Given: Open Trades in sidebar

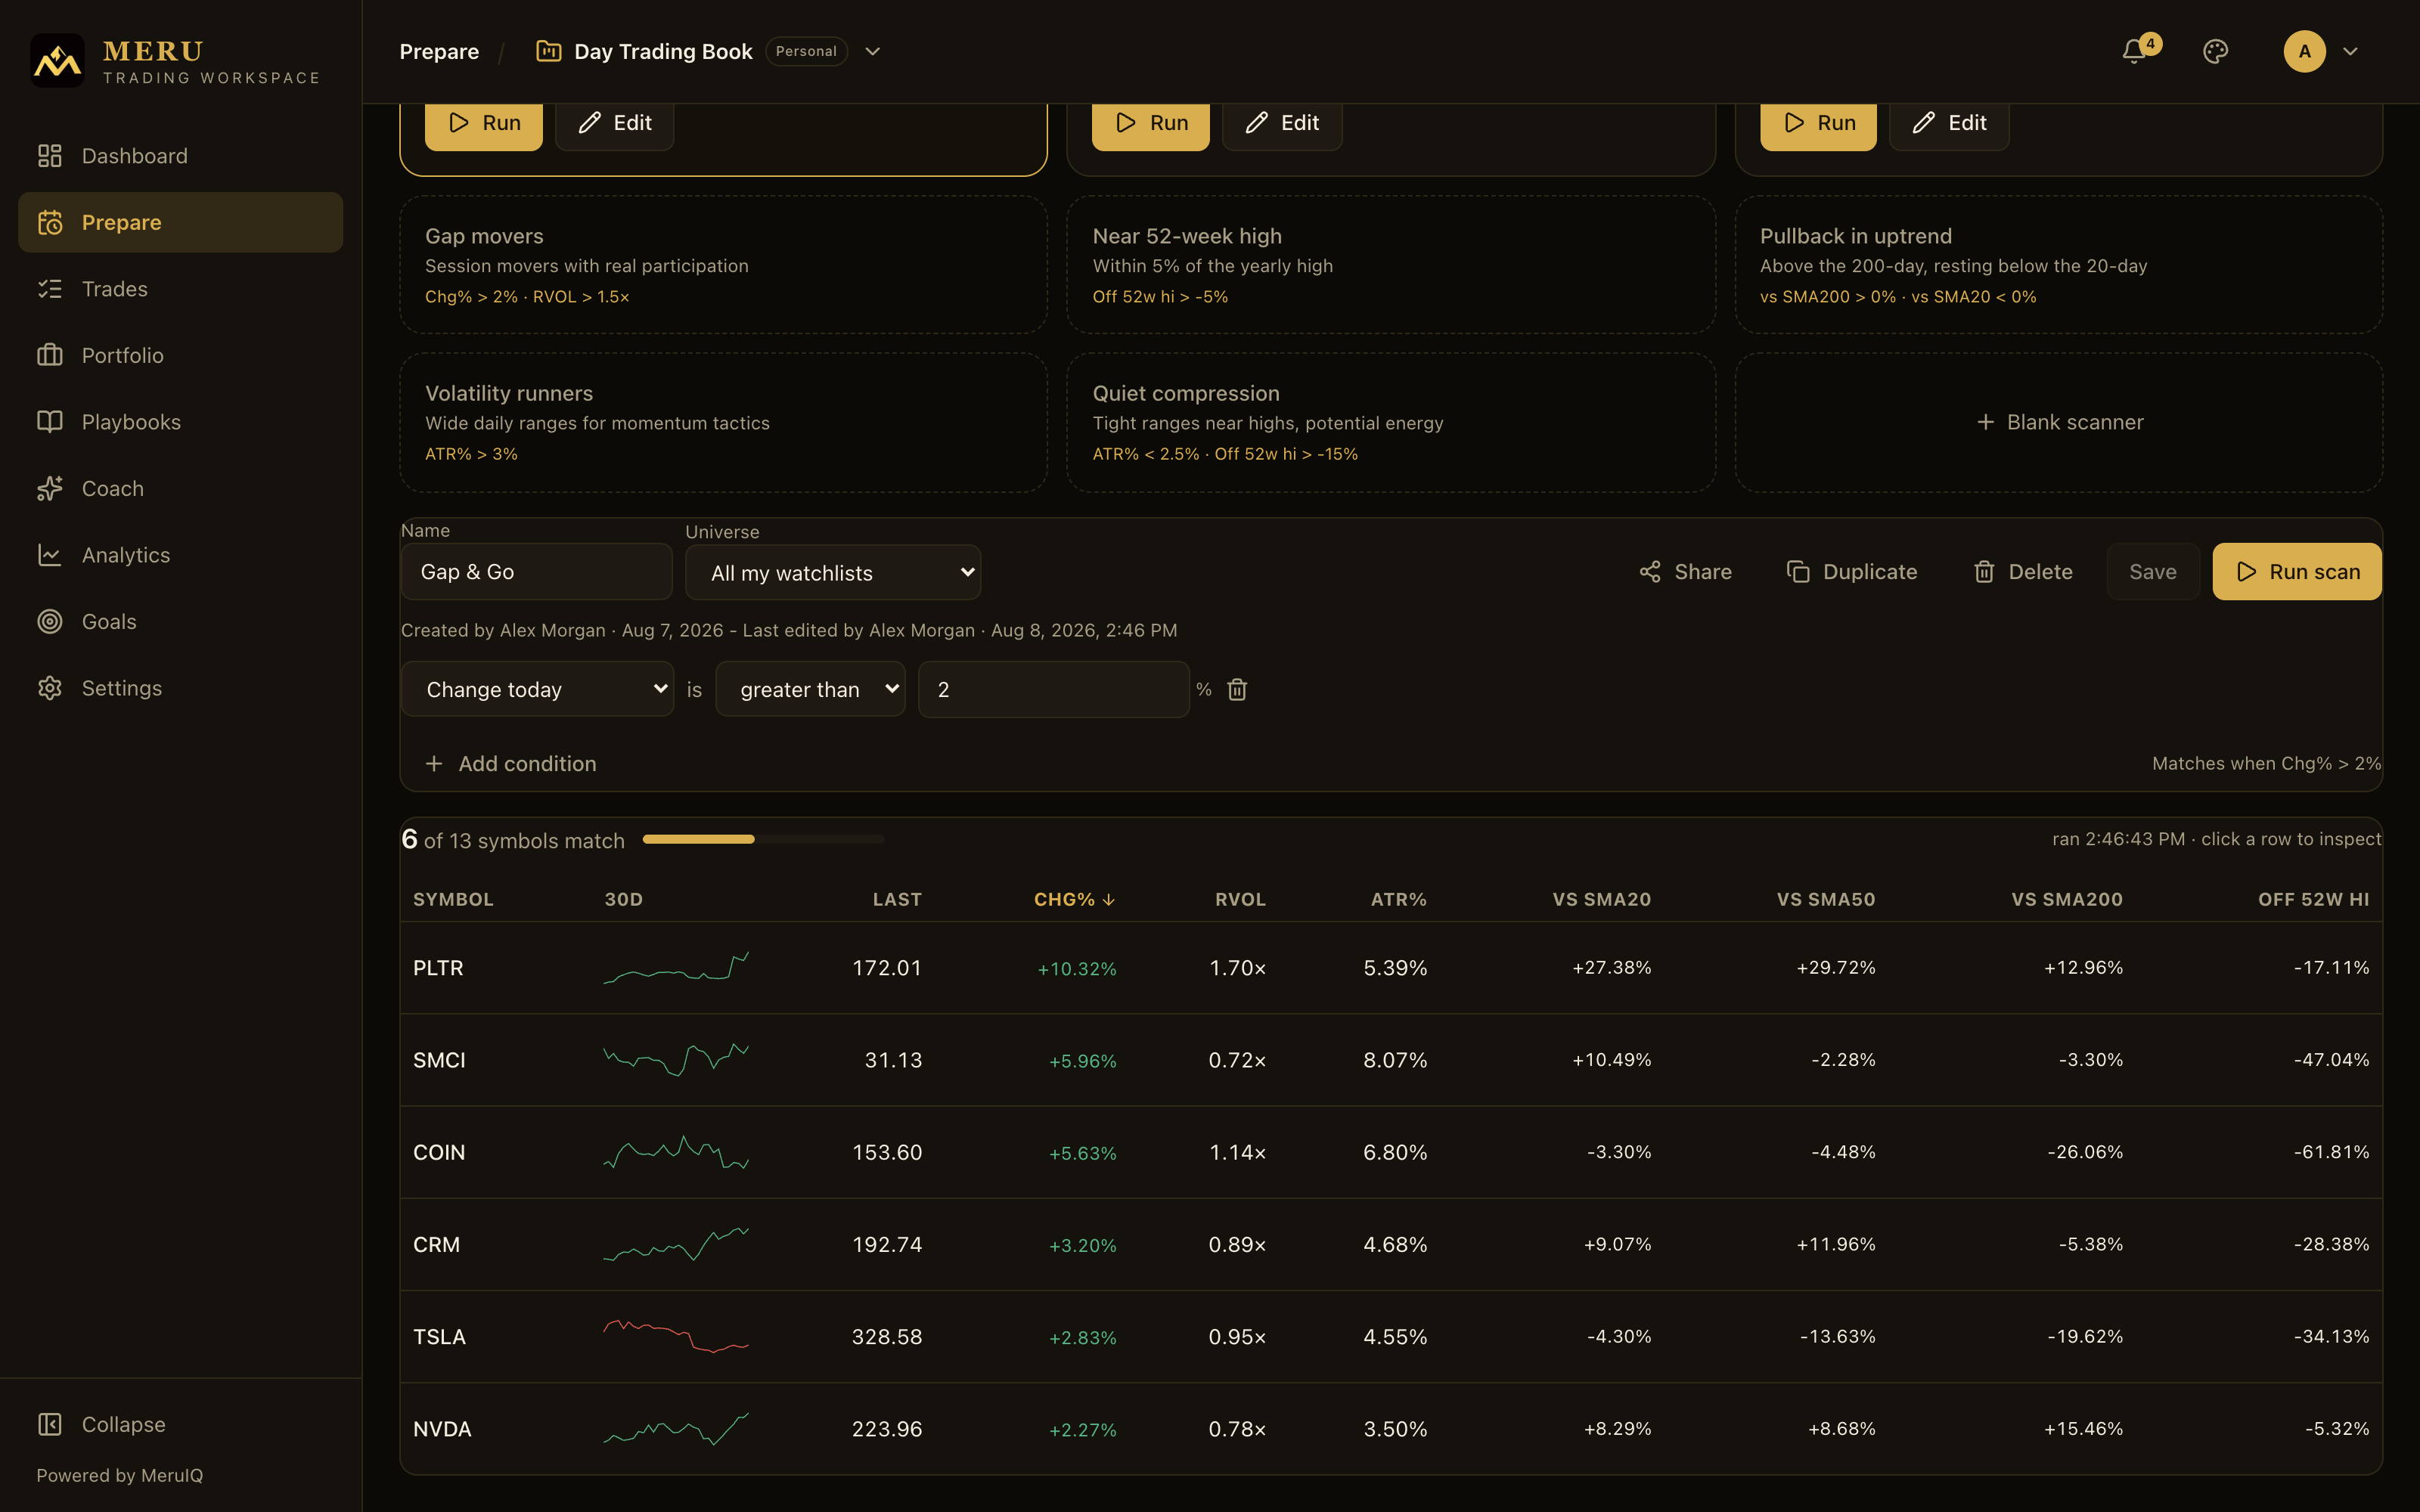Looking at the screenshot, I should pos(180,289).
